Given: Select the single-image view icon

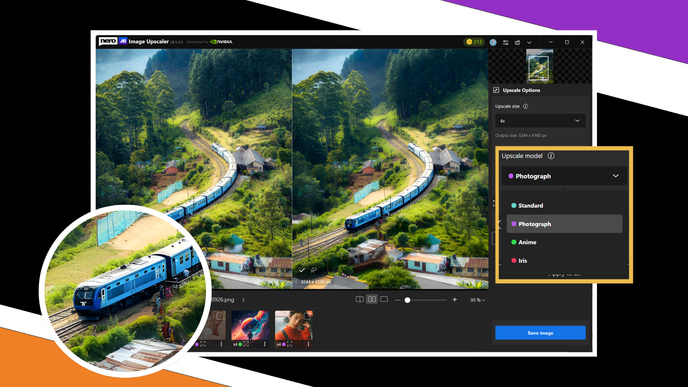Looking at the screenshot, I should (384, 299).
